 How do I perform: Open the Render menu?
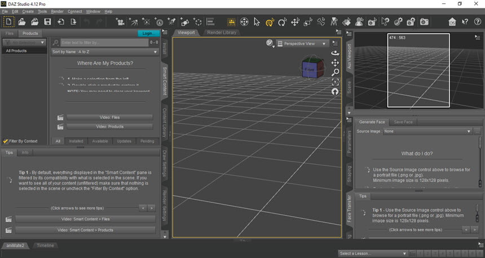coord(57,11)
